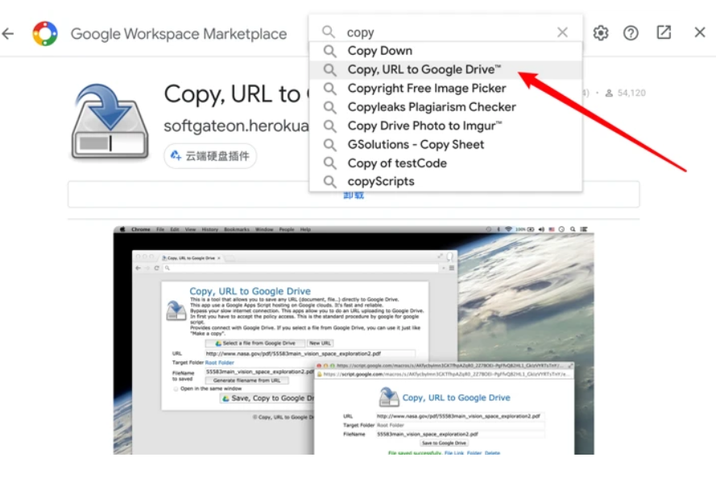Screen dimensions: 716x478
Task: Go back with the left arrow
Action: [8, 33]
